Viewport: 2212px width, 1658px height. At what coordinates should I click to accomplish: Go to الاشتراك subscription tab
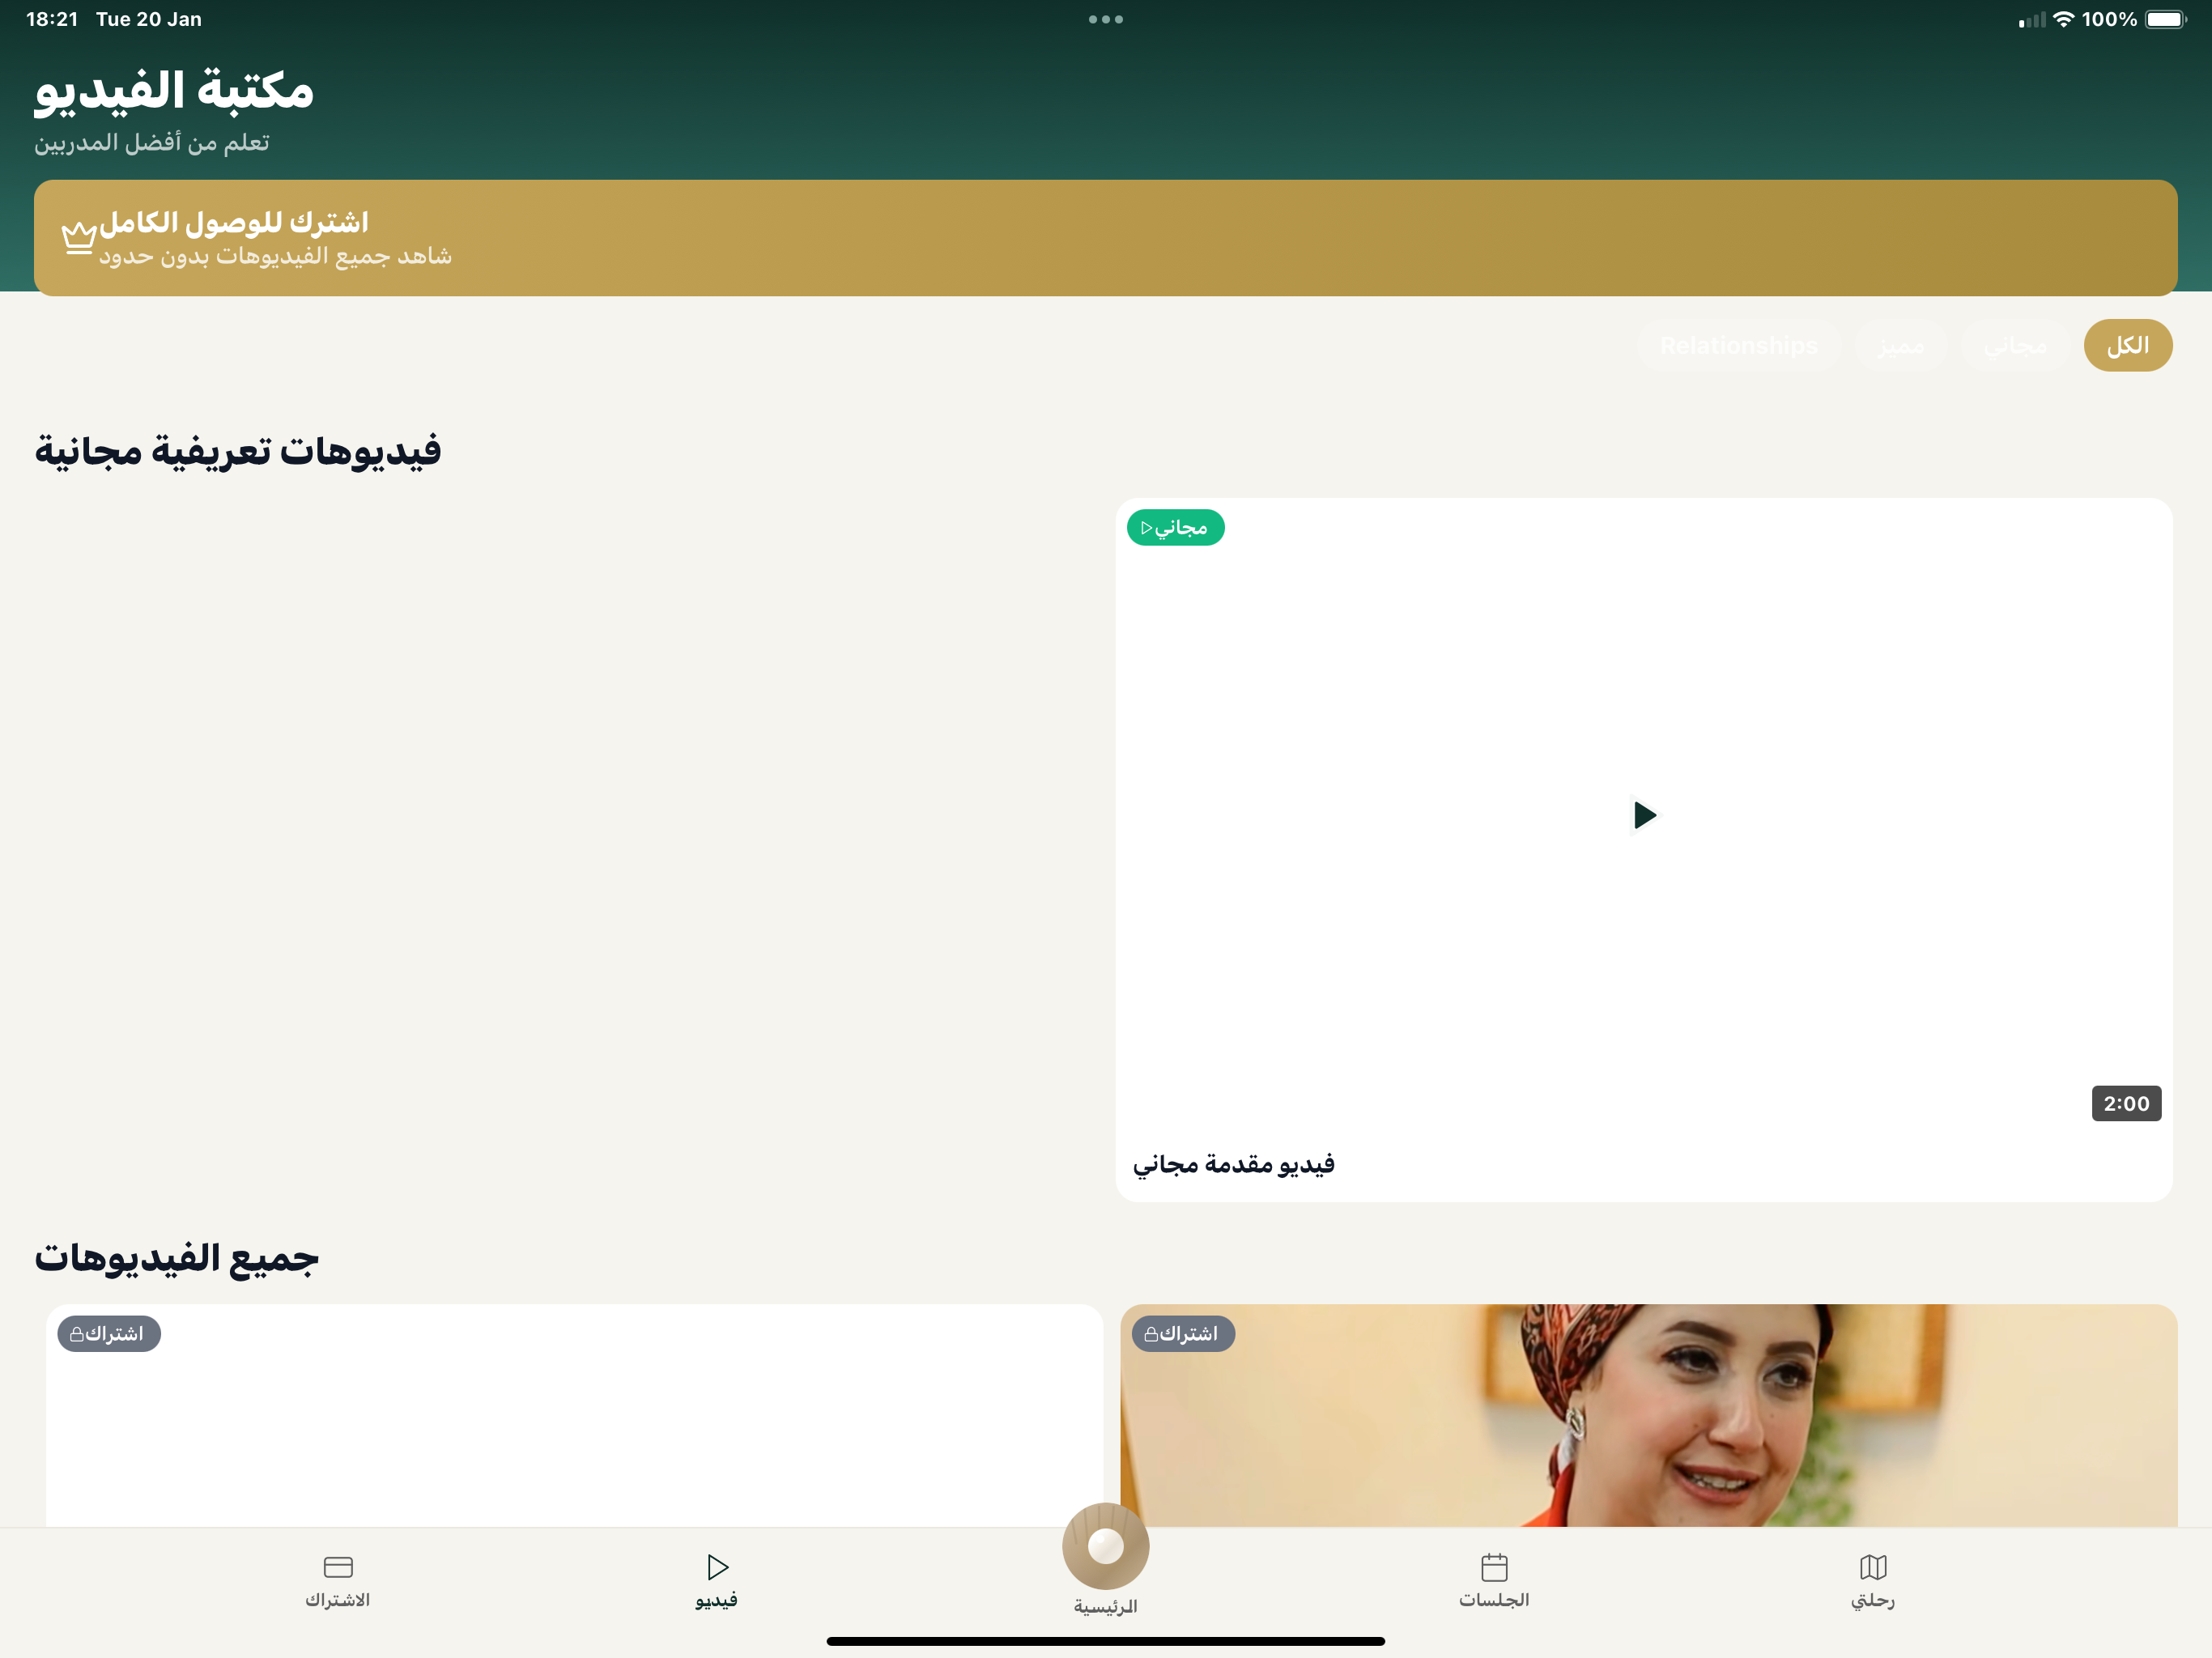[x=338, y=1580]
